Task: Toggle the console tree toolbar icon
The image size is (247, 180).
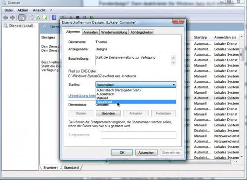Action: (22, 17)
